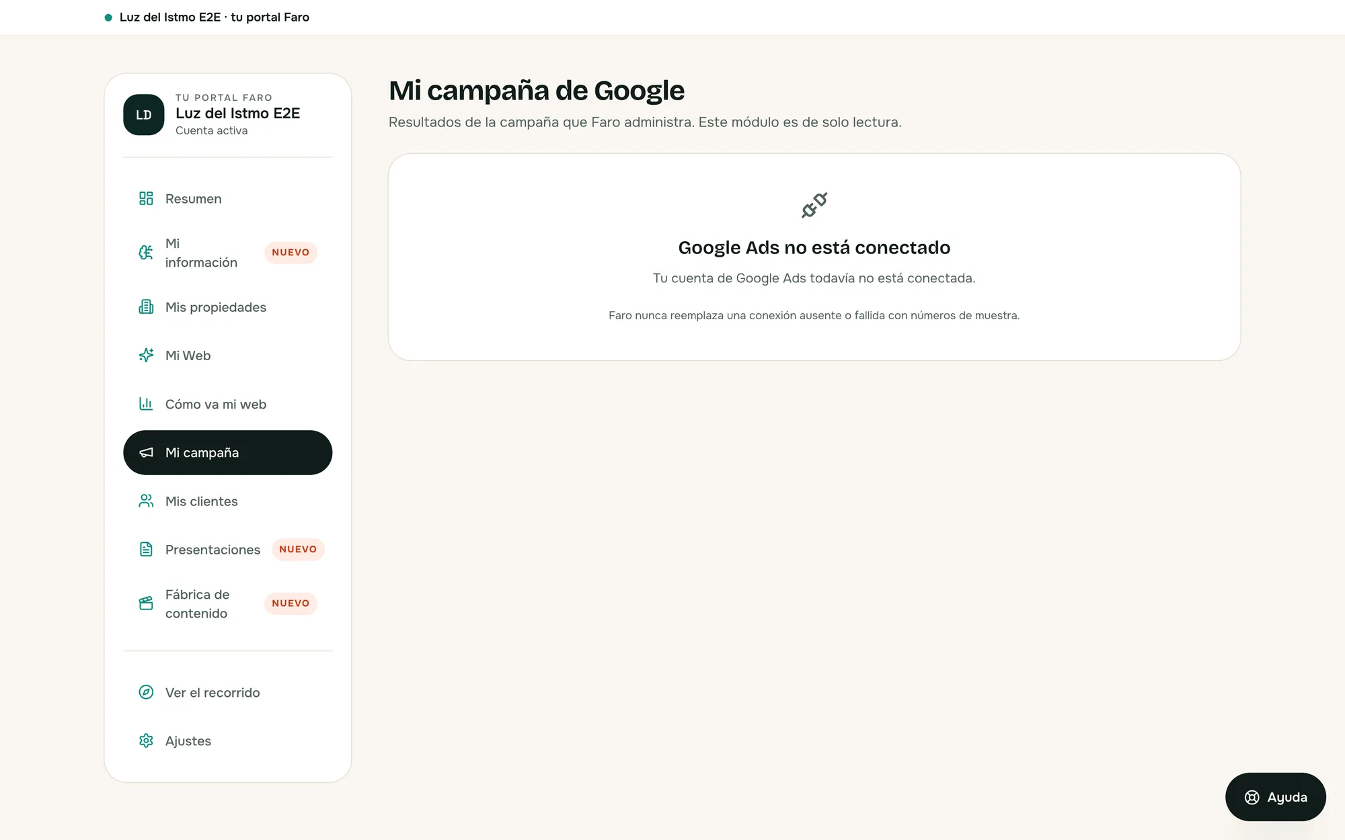Click the Mi campaña megaphone icon
The height and width of the screenshot is (840, 1345).
click(146, 452)
